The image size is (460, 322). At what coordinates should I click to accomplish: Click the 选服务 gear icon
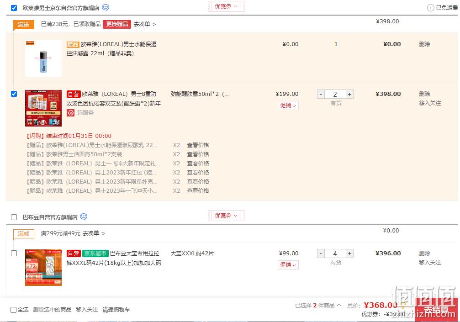click(71, 113)
